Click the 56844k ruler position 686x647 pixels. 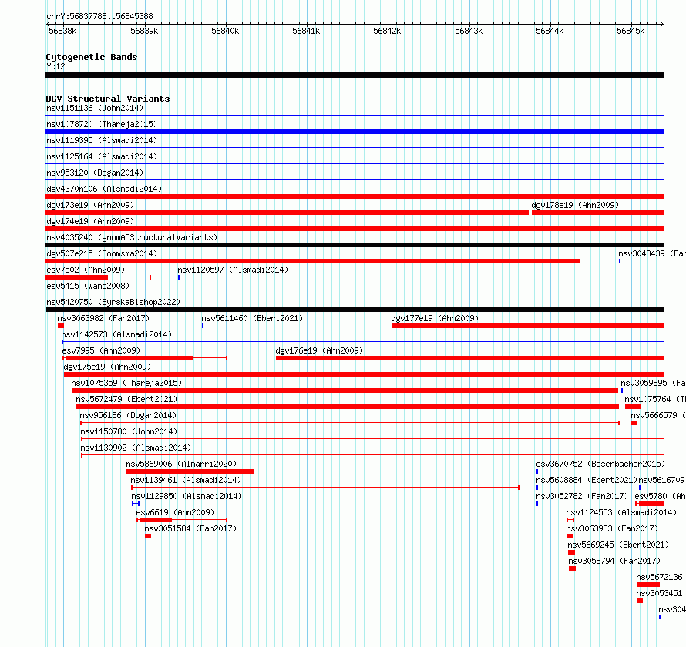coord(550,31)
